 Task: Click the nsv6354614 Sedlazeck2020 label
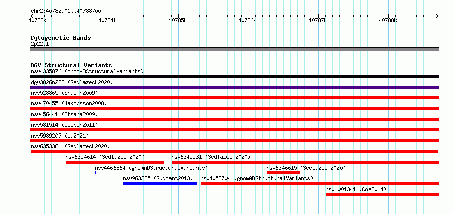tap(105, 157)
